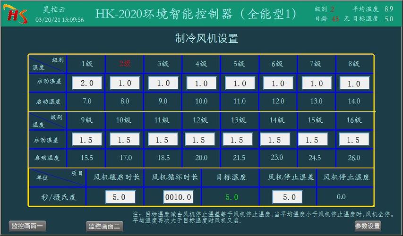Select 1级 column header
The width and height of the screenshot is (403, 236).
pos(87,64)
